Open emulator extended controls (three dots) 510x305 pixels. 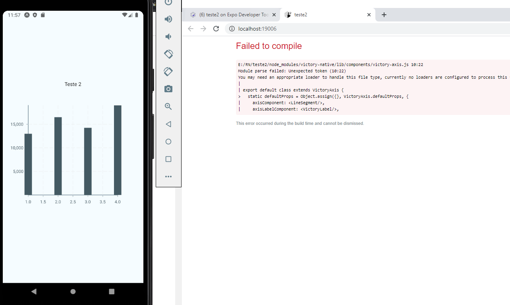pyautogui.click(x=168, y=177)
